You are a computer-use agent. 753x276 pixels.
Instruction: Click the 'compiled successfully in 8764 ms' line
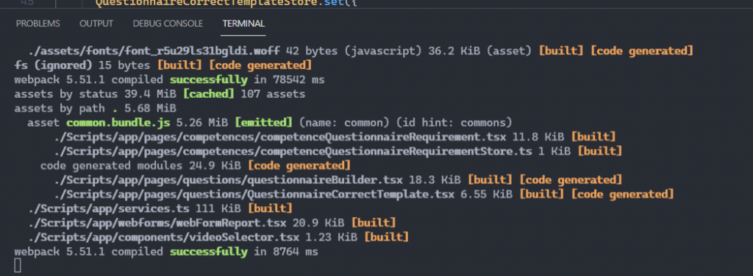(165, 252)
